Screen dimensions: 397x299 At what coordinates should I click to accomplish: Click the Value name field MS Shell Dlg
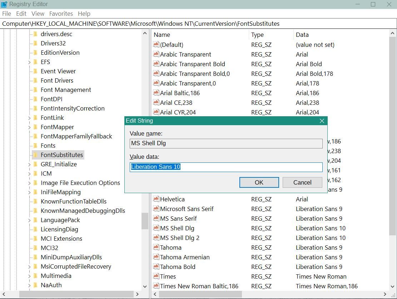click(226, 143)
